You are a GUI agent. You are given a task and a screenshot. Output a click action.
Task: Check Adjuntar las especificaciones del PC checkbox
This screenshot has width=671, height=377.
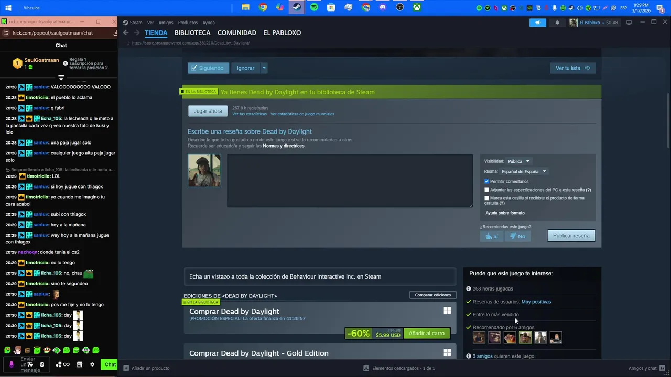486,190
